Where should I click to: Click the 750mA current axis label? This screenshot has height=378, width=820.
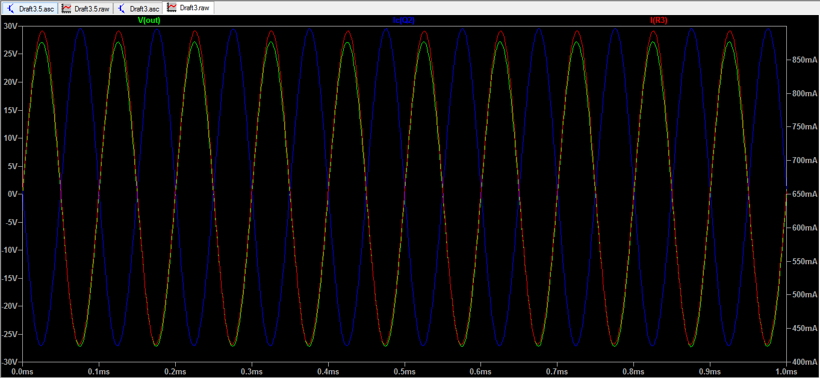(x=804, y=127)
